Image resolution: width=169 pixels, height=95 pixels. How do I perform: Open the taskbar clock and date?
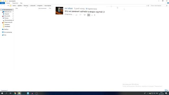coord(161,93)
